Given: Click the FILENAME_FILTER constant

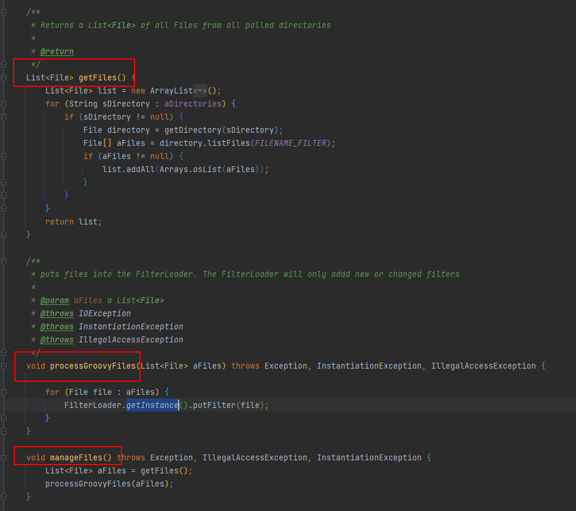Looking at the screenshot, I should coord(291,144).
